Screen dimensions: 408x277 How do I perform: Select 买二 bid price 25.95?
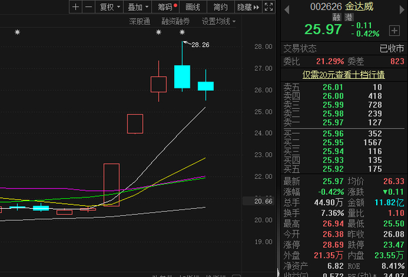(x=333, y=143)
